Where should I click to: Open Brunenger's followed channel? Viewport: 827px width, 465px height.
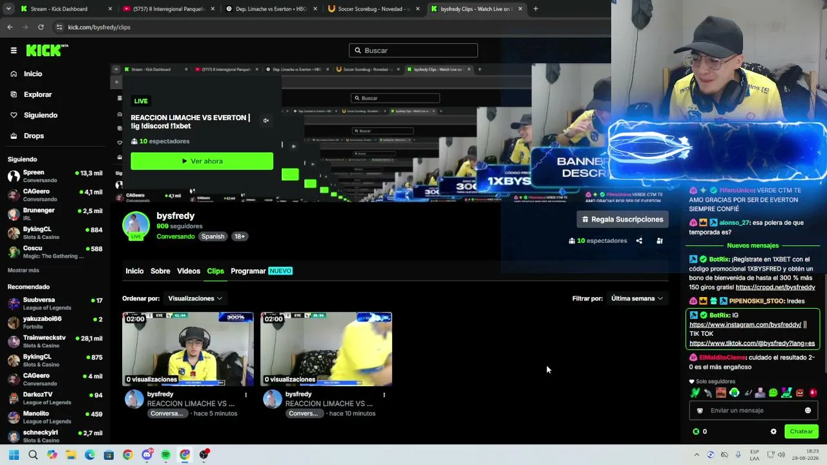[x=55, y=214]
